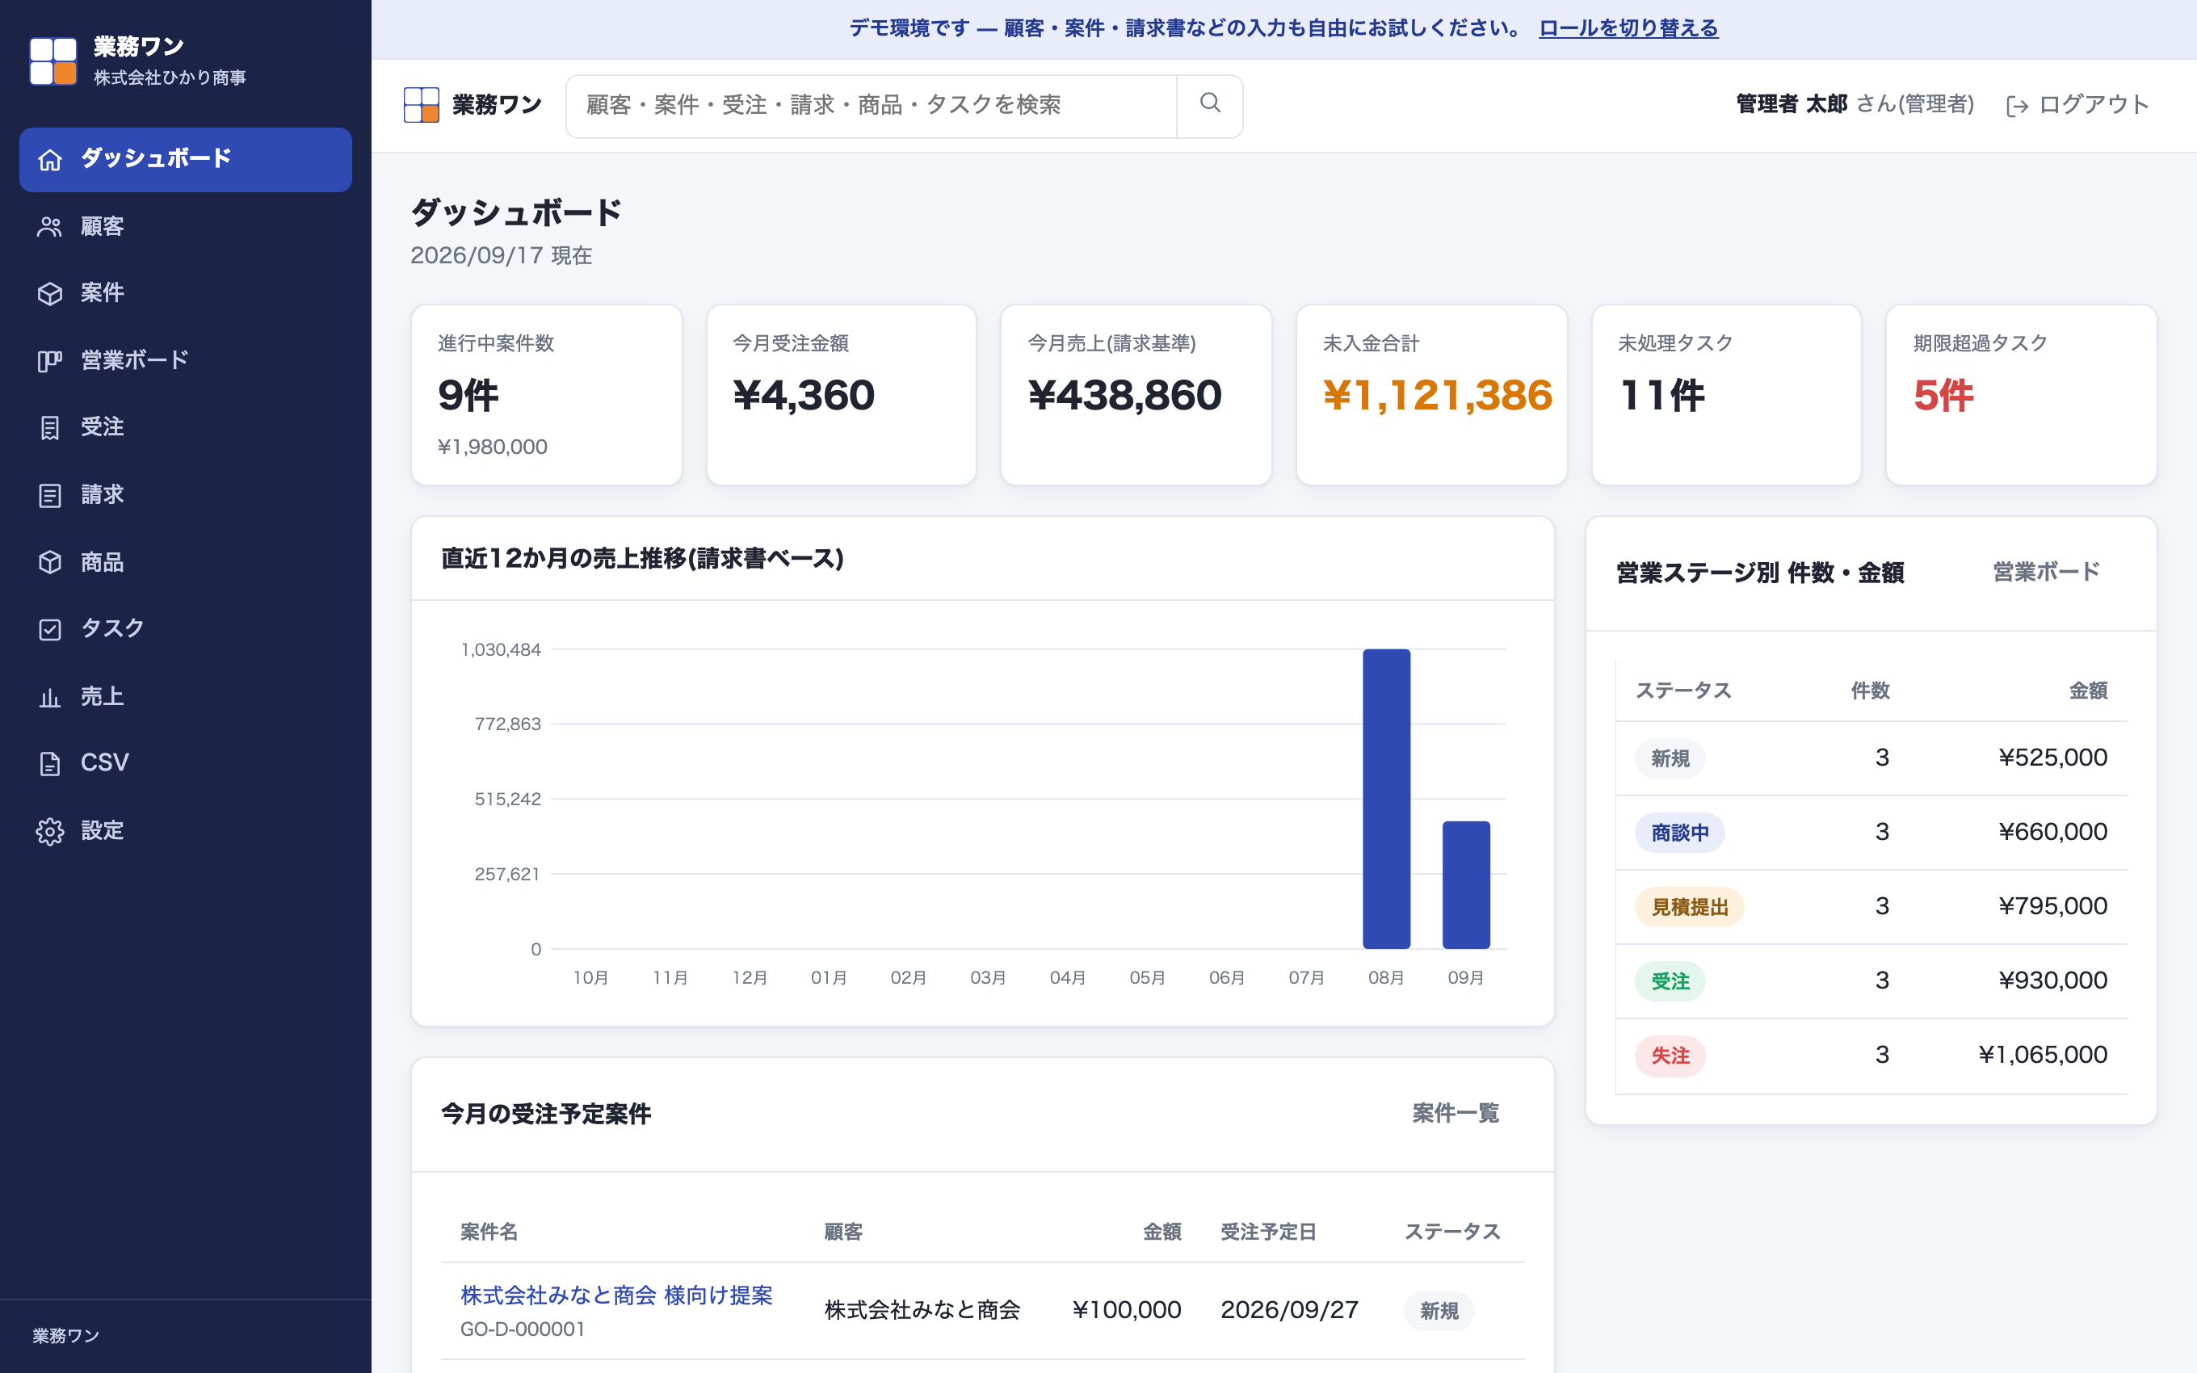
Task: Click the search magnifier icon button
Action: coord(1209,105)
